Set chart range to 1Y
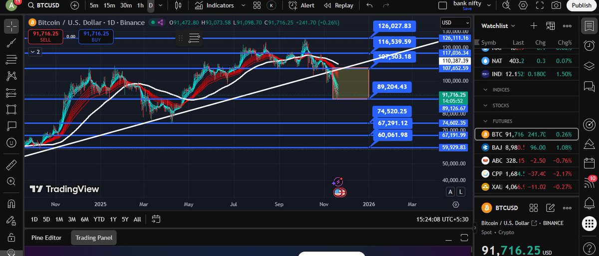599x256 pixels. [x=113, y=219]
